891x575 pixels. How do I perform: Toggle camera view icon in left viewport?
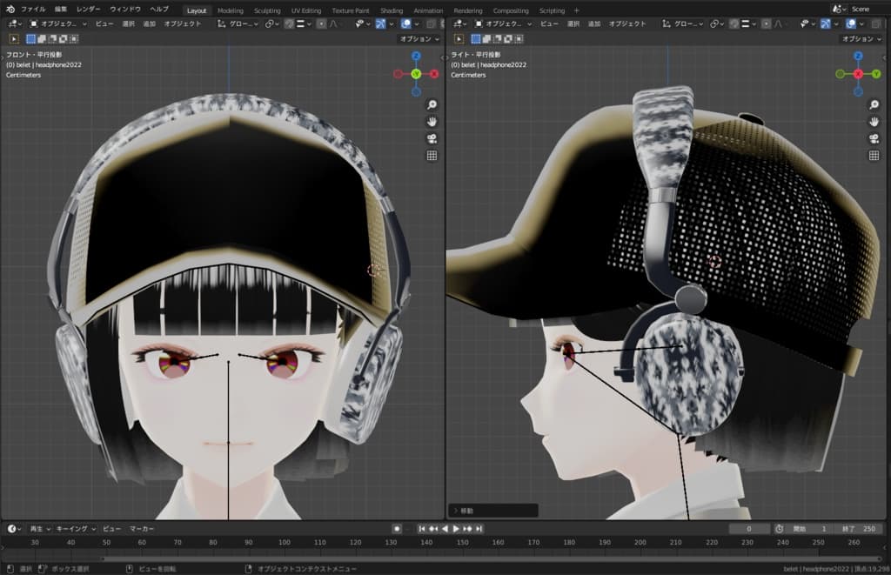pyautogui.click(x=431, y=139)
